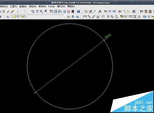The height and width of the screenshot is (113, 154).
Task: Toggle the viewport freeze icon in layer list
Action: point(18,16)
